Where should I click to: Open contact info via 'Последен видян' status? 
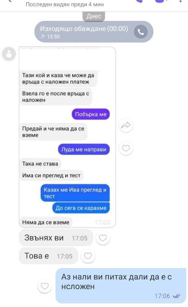click(x=65, y=4)
